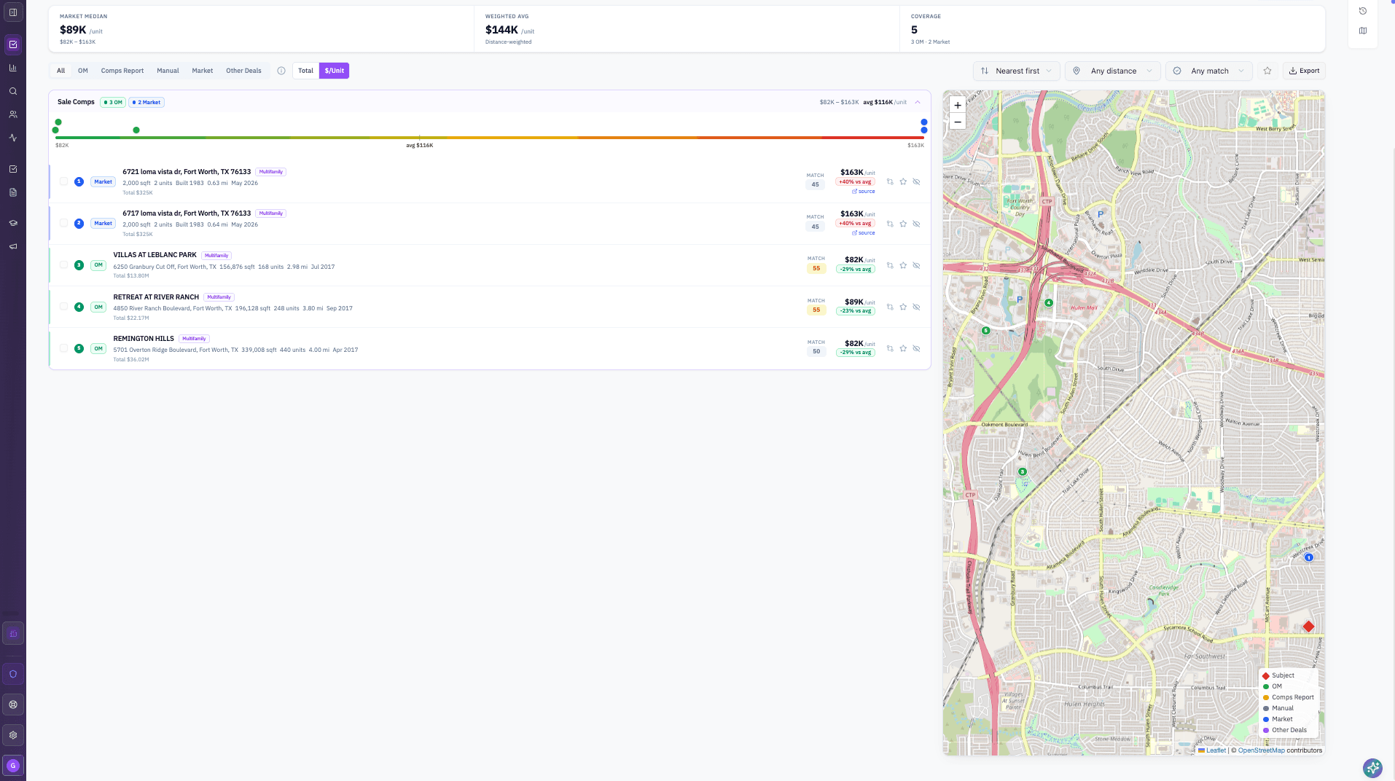The height and width of the screenshot is (781, 1395).
Task: Select checkbox for VILLAS AT LEBLANC PARK
Action: (64, 264)
